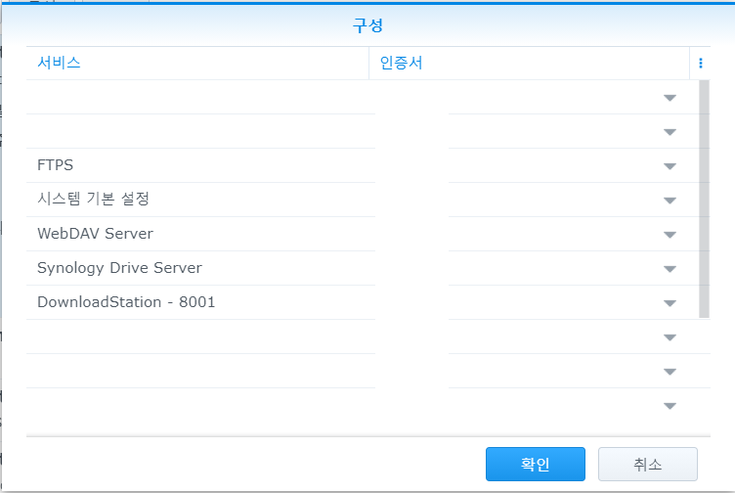Sort by the 인증서 column header
735x493 pixels.
[x=529, y=63]
